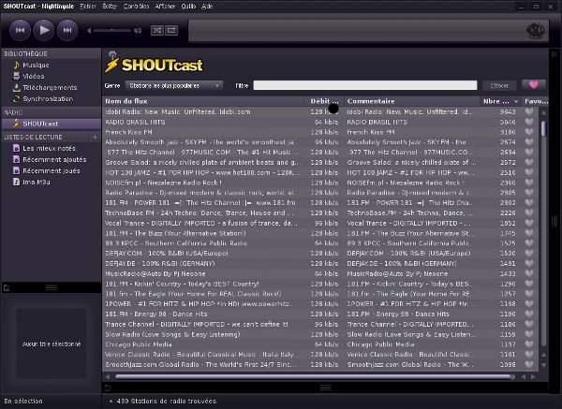Favorite RADIO BRASIL HITS heart
This screenshot has height=409, width=562.
pyautogui.click(x=529, y=122)
